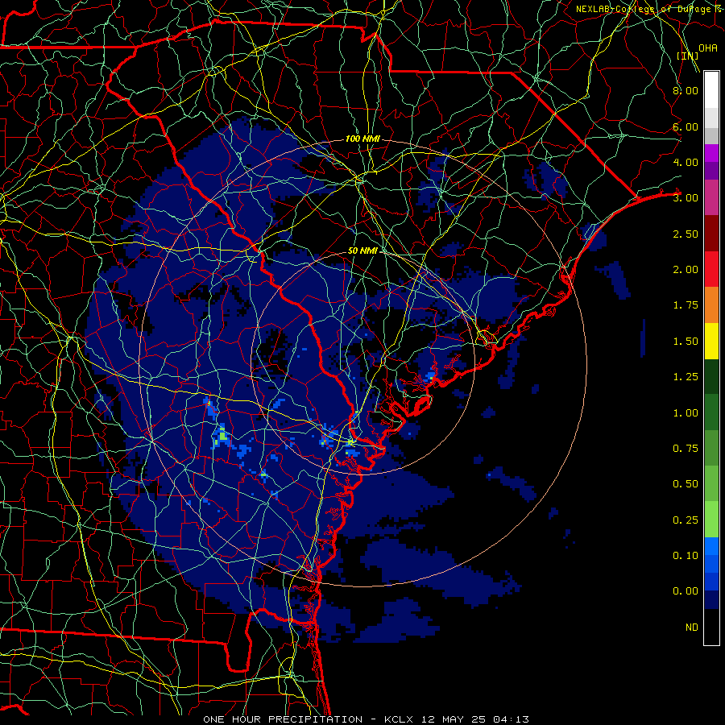Screen dimensions: 725x725
Task: Pick the light green swatch in legend
Action: pos(711,520)
